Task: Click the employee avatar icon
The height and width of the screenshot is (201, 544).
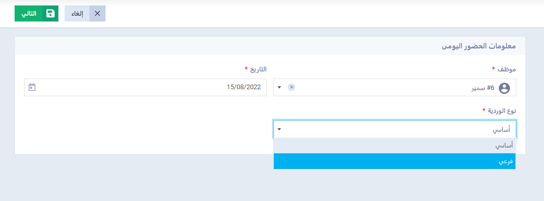Action: (x=504, y=88)
